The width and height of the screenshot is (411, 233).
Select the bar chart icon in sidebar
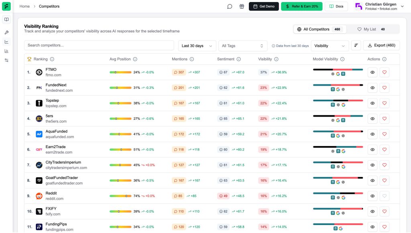[x=6, y=51]
